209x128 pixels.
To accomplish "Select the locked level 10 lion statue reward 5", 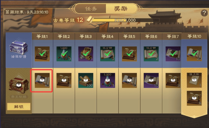I will 194,98.
